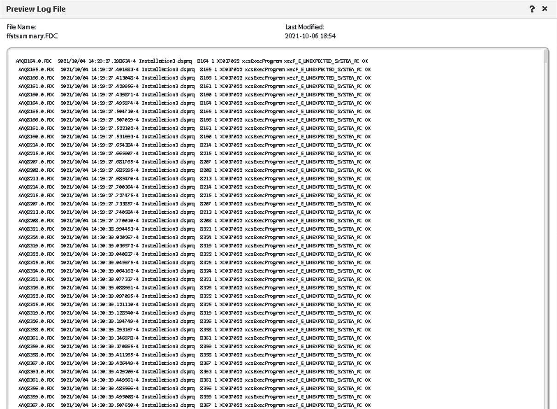The image size is (557, 409).
Task: Pick the row with timestamp 14:30:39.064162
Action: tap(194, 271)
